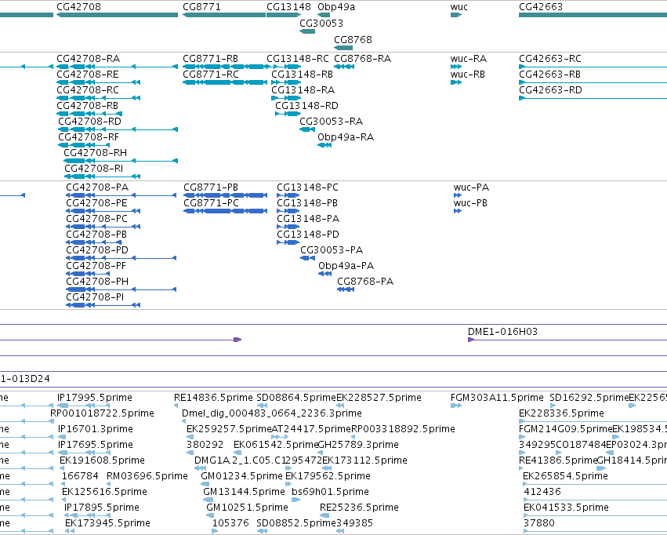Click transcript CG13148-RC
667x535 pixels.
point(298,59)
